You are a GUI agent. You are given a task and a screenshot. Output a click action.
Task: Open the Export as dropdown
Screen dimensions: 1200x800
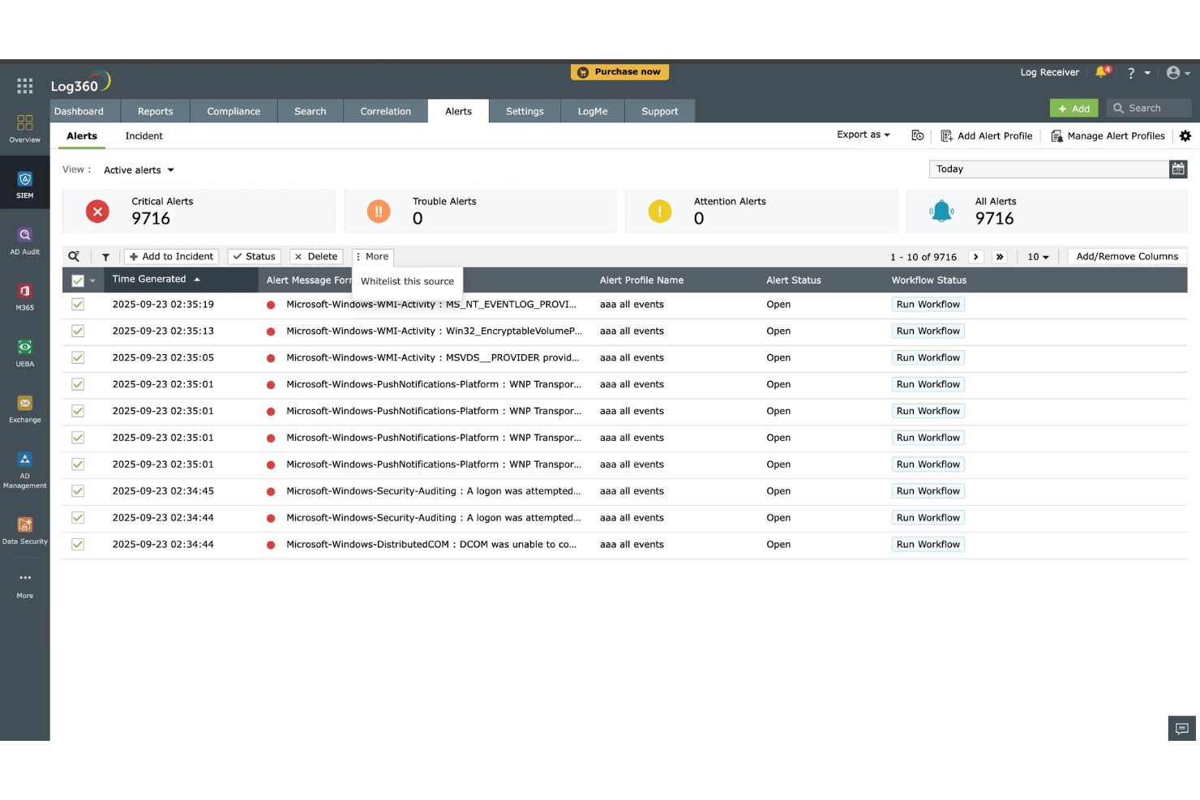click(x=864, y=135)
